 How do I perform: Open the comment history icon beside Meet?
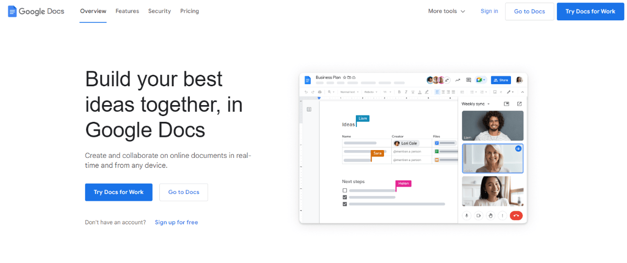pos(469,80)
